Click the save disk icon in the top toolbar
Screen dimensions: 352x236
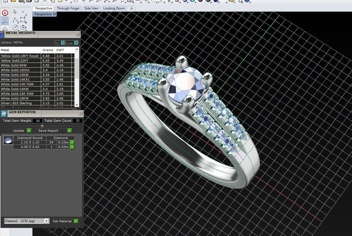click(21, 1)
